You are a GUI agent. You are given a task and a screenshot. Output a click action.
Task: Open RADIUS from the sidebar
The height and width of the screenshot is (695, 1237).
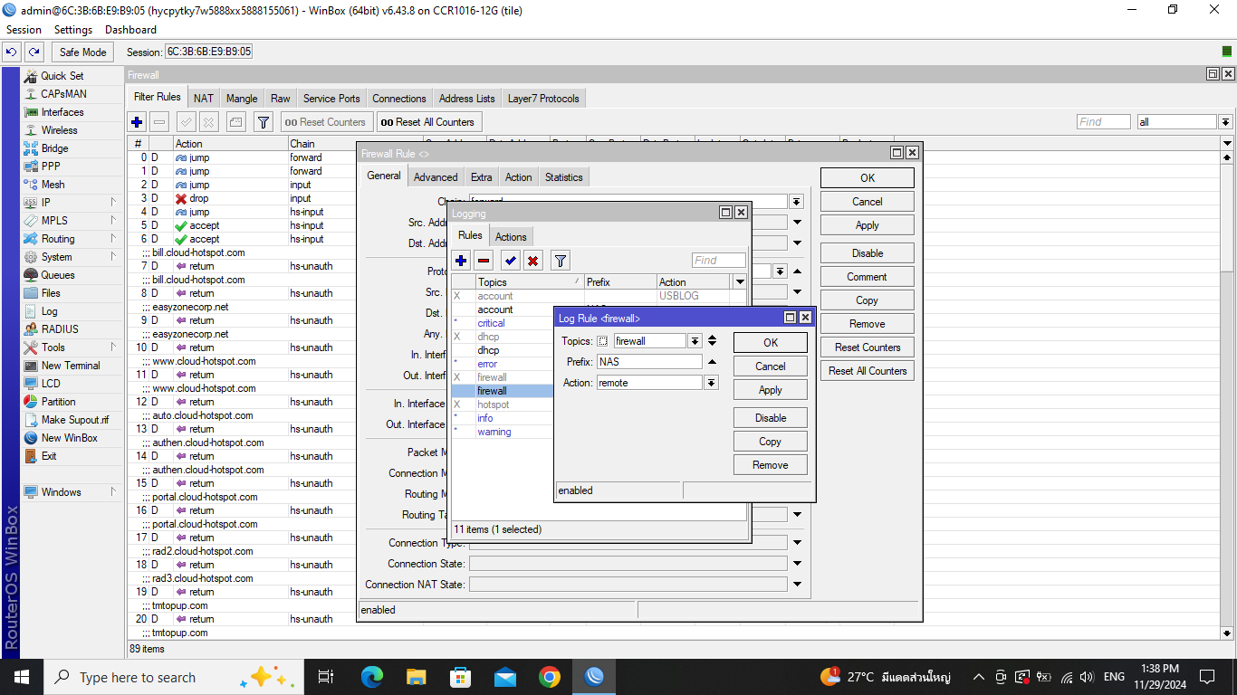pos(60,329)
